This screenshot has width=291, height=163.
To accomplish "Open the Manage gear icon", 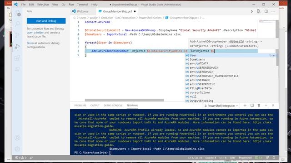I will click(x=17, y=149).
